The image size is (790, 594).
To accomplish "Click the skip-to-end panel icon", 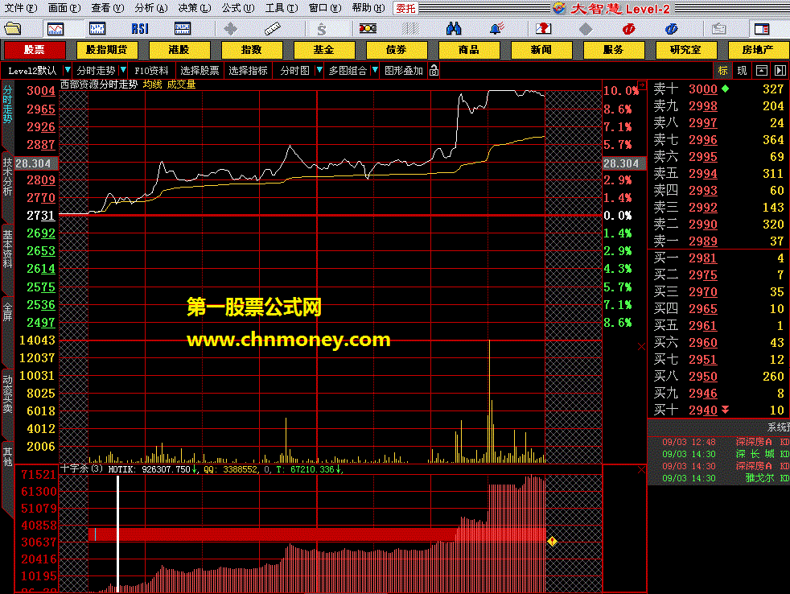I will (780, 71).
